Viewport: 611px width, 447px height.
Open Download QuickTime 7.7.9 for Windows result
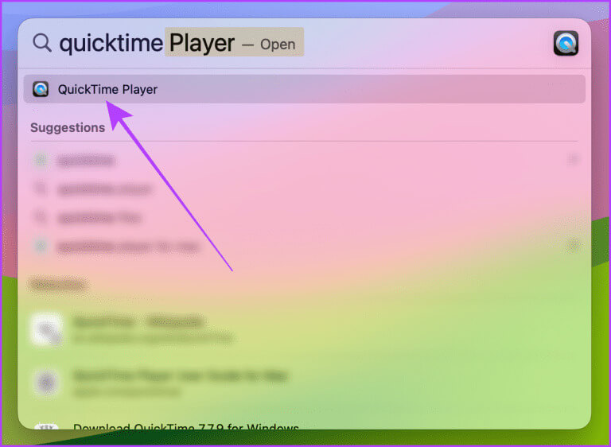(x=186, y=427)
